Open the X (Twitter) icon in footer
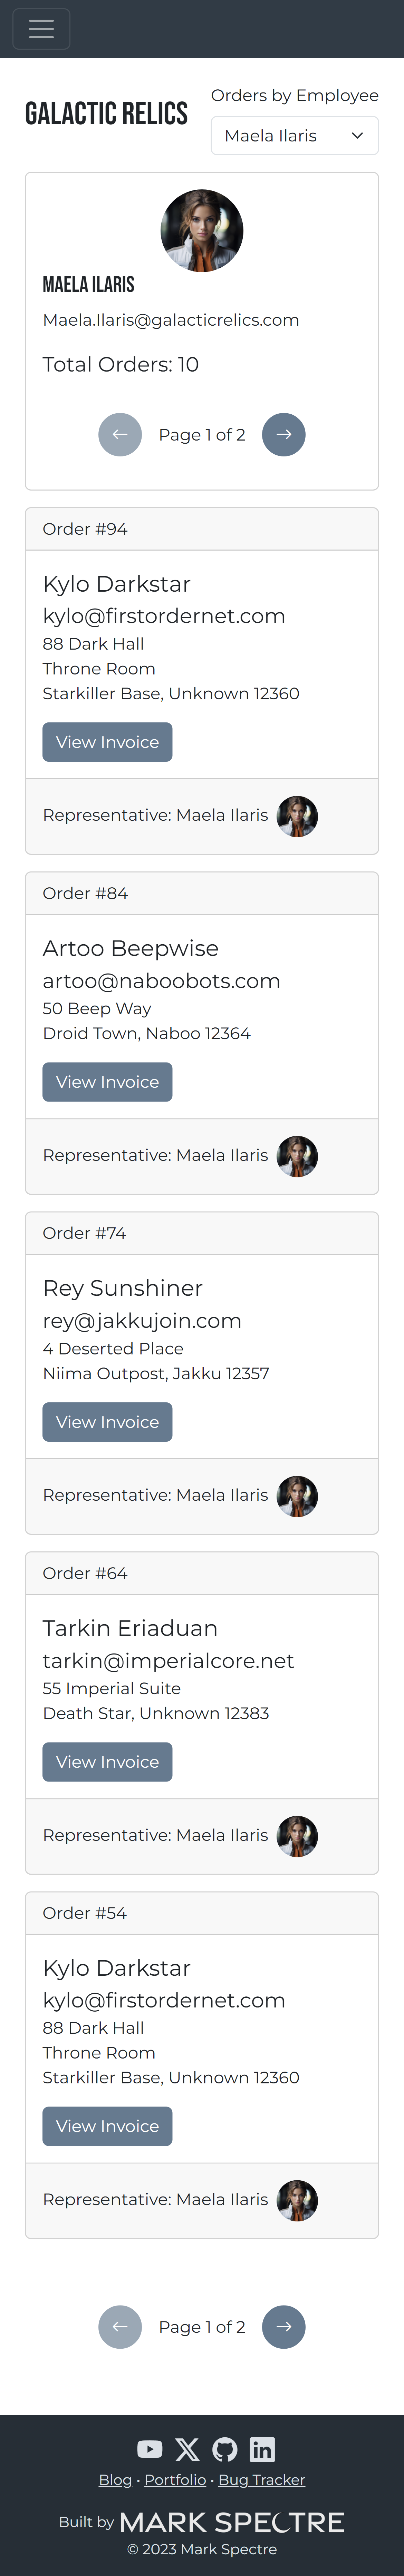This screenshot has width=404, height=2576. click(187, 2449)
